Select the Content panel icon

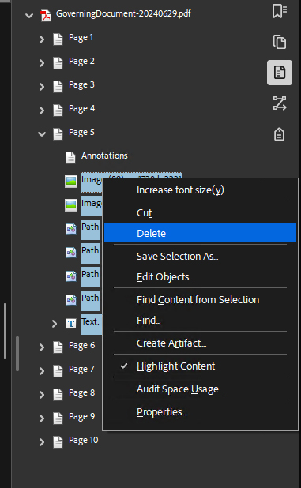(x=280, y=73)
